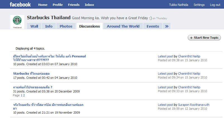This screenshot has width=224, height=127.
Task: Open Chaninthit Naitip's name in the 09:33 post
Action: pyautogui.click(x=189, y=87)
